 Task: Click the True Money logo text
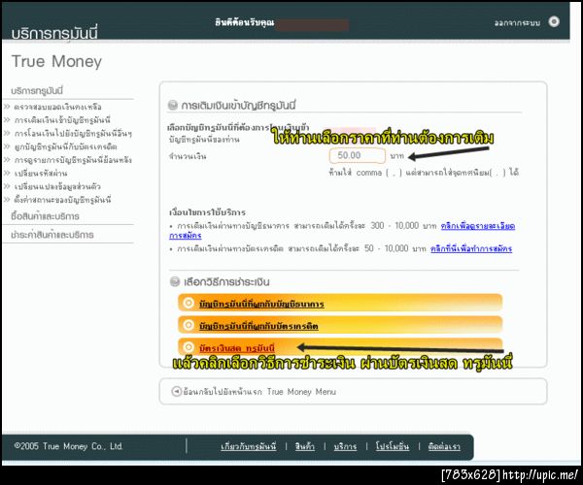(x=56, y=61)
